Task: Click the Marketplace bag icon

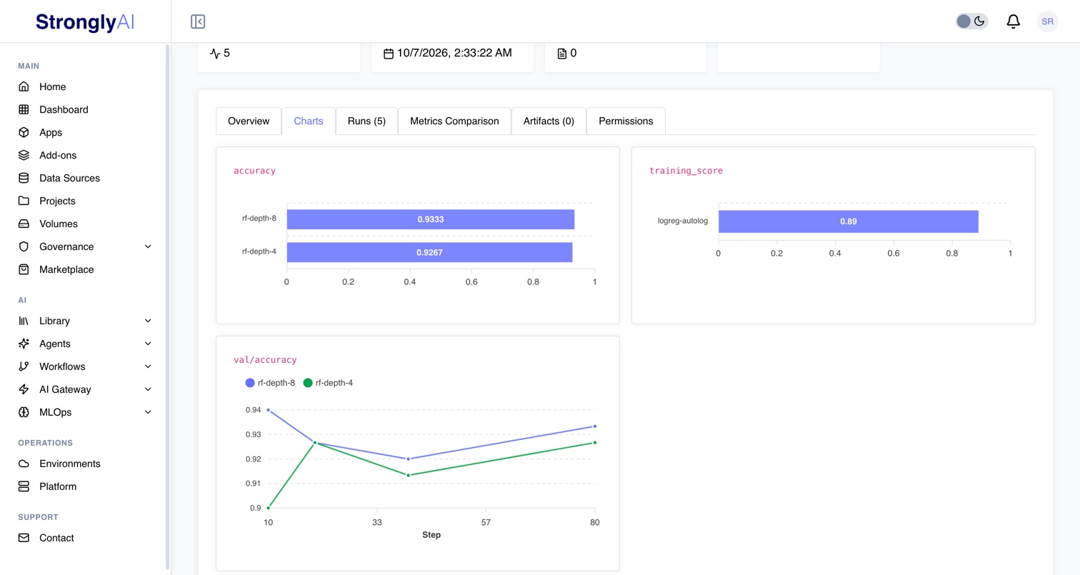Action: coord(24,269)
